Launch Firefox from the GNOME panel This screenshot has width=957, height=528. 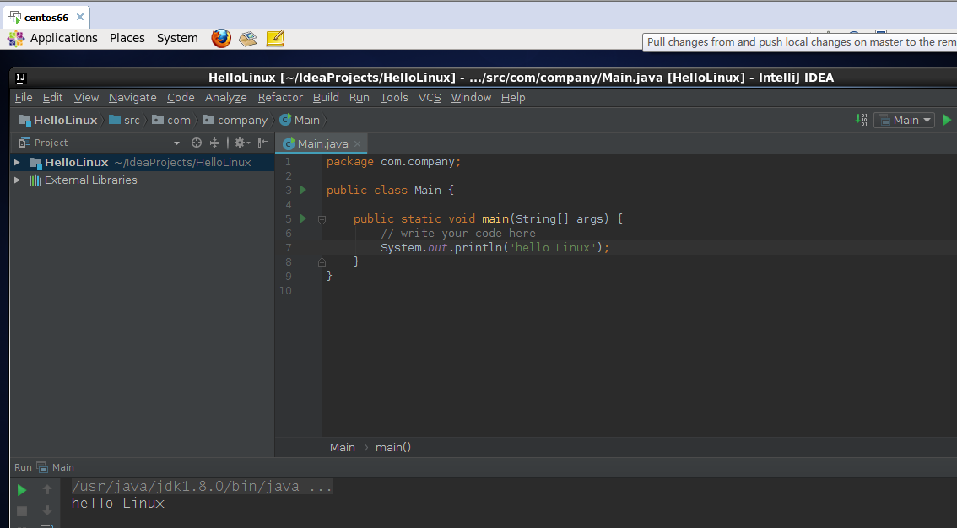(x=221, y=39)
